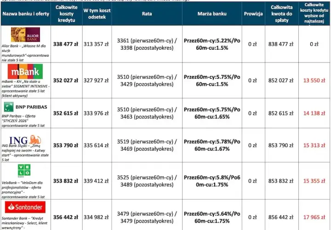Click the BNP Paribas logo
Viewport: 331px width, 230px height.
tap(26, 107)
